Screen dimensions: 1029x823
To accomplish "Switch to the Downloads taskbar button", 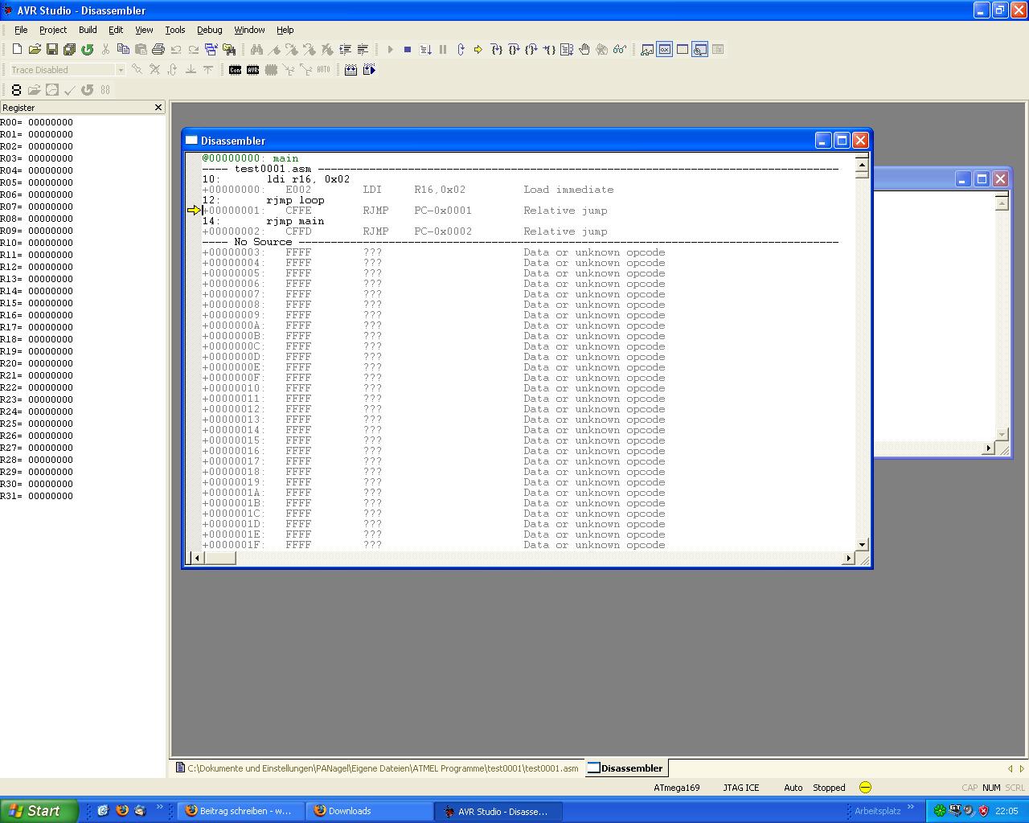I will tap(370, 811).
